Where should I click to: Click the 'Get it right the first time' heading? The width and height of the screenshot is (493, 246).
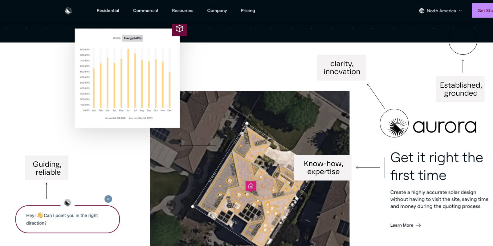click(x=437, y=166)
